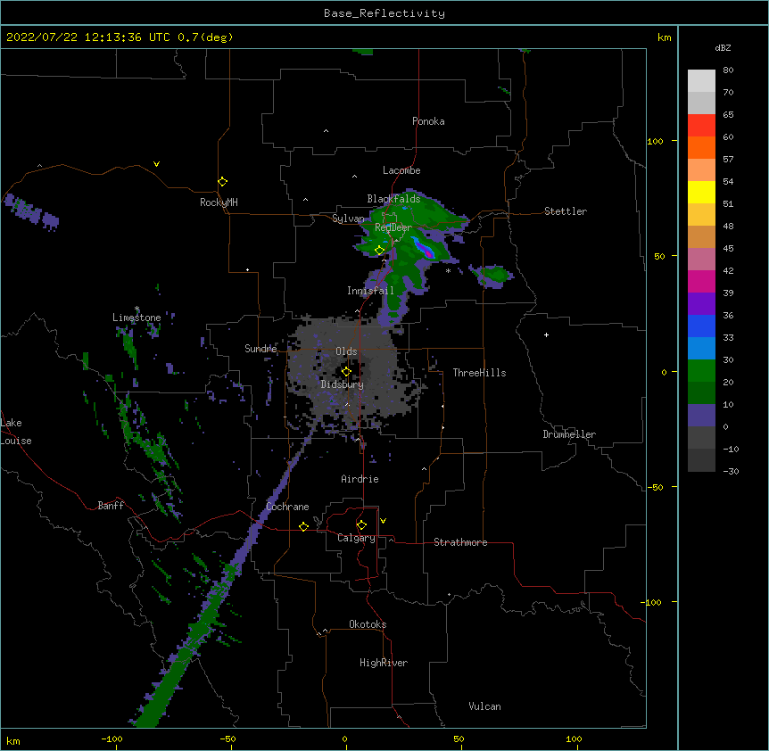The width and height of the screenshot is (769, 751).
Task: Click the HighRiver label
Action: 384,663
